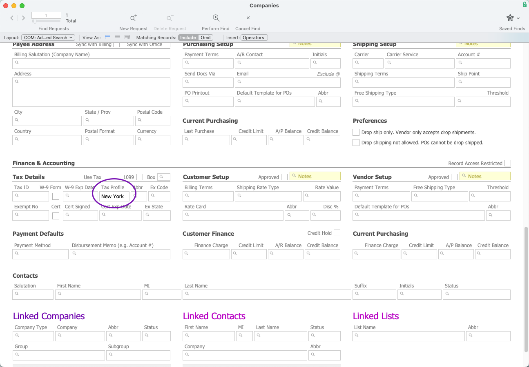Select the City field under Payee Address
This screenshot has width=529, height=367.
[47, 121]
